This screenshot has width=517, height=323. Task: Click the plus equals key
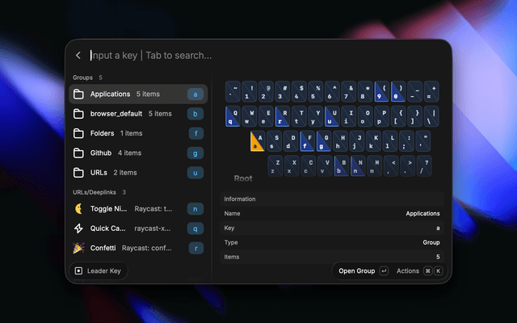[431, 91]
